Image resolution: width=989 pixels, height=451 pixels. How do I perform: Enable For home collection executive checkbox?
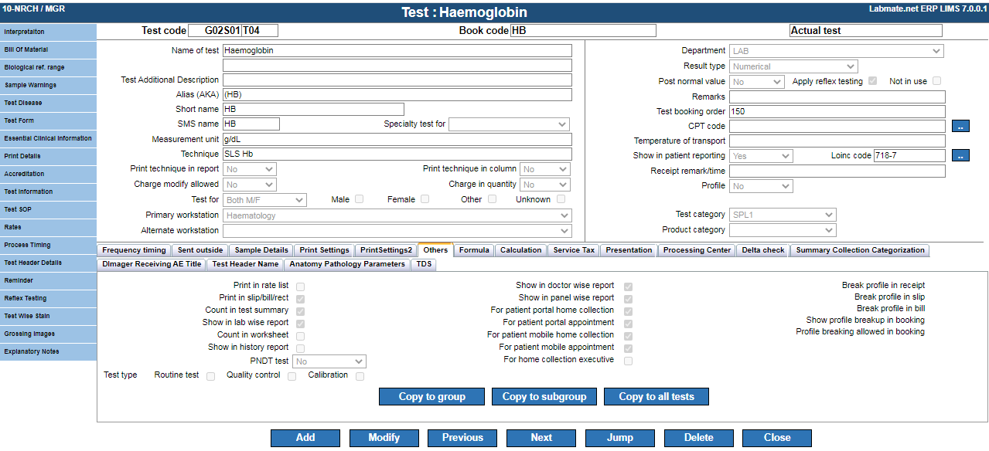(629, 361)
